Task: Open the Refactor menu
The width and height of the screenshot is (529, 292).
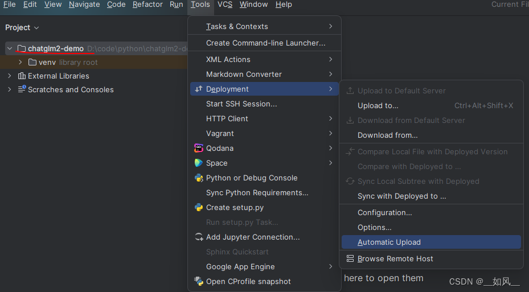Action: tap(147, 5)
